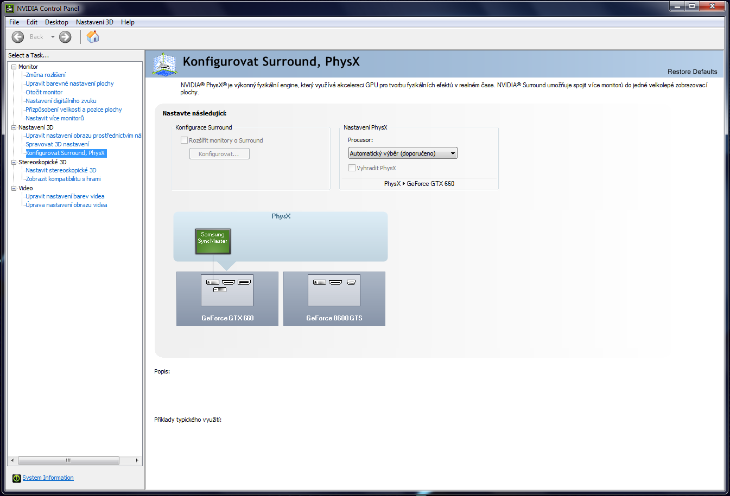Enable Rozšířit monitory o Surround checkbox

click(184, 140)
